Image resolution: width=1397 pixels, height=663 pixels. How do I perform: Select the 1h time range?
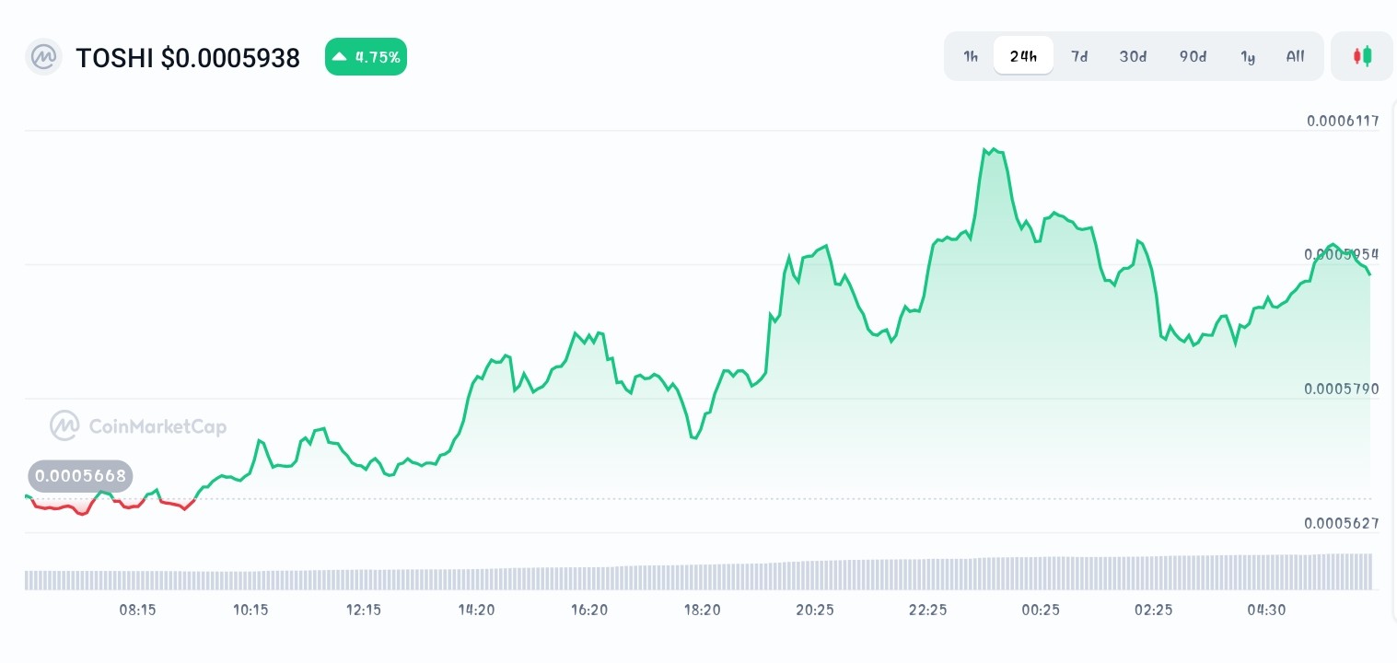[971, 56]
